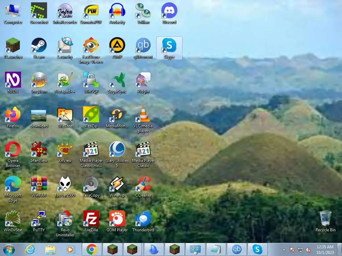Click the muted volume speaker tray icon

pos(308,250)
